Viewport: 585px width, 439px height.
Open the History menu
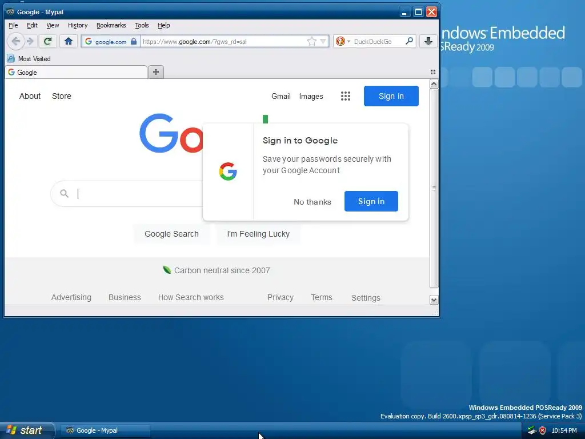pos(78,25)
